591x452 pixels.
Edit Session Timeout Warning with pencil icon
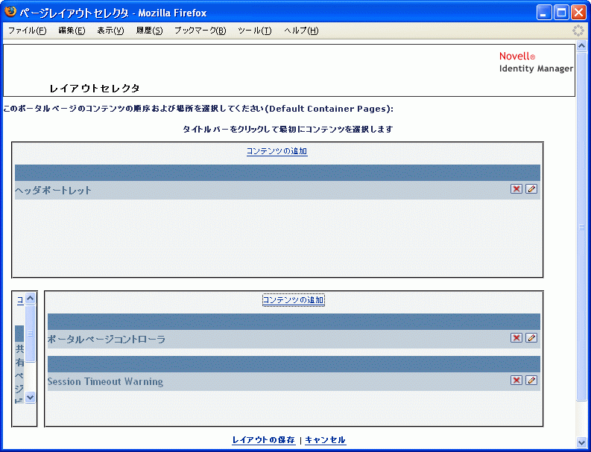(531, 380)
